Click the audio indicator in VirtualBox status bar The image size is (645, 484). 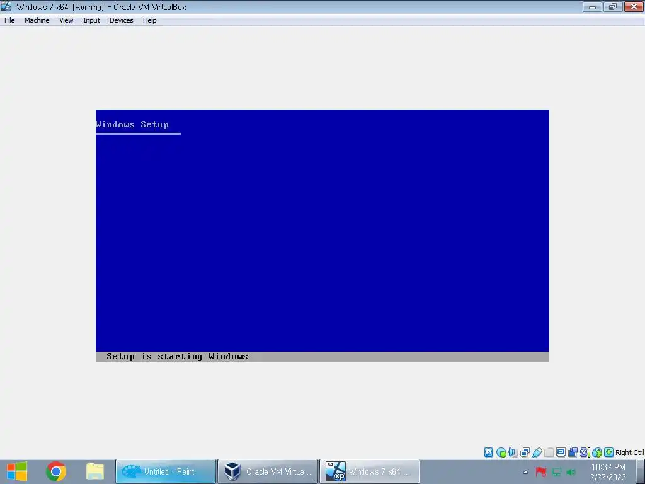[513, 452]
